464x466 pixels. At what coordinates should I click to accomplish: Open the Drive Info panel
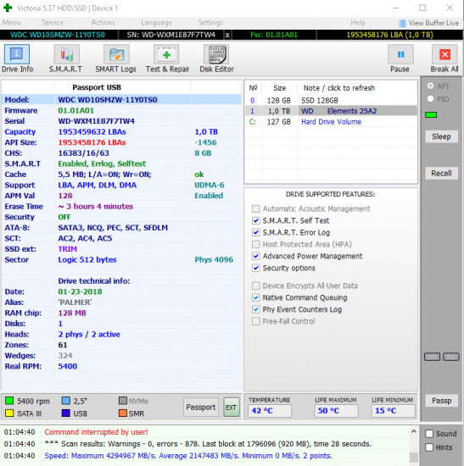(17, 58)
